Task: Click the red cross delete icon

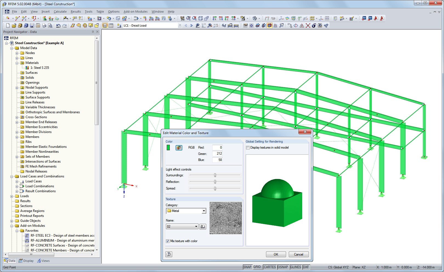Action: point(308,25)
